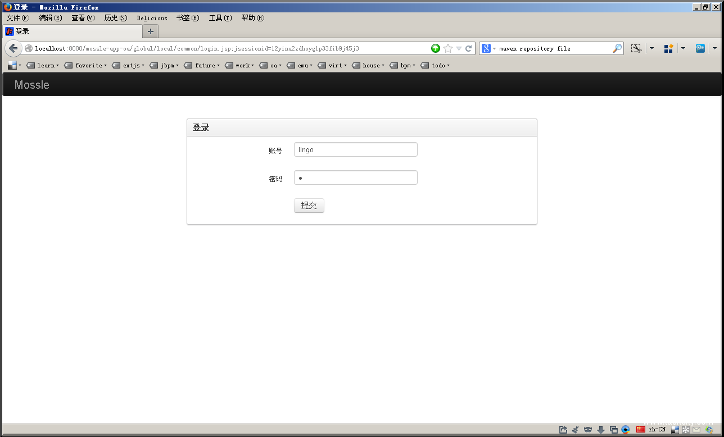Open the 工具 menu
The image size is (724, 437).
click(219, 18)
